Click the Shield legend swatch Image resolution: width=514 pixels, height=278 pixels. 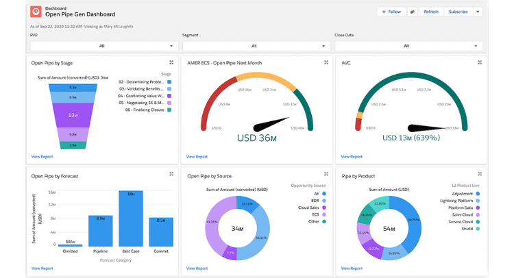478,229
